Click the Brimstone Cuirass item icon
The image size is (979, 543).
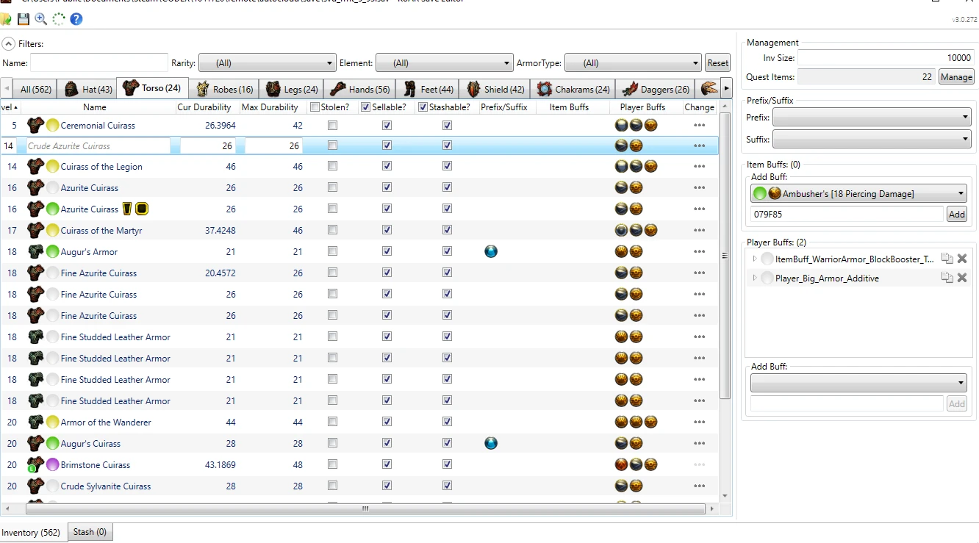(35, 464)
